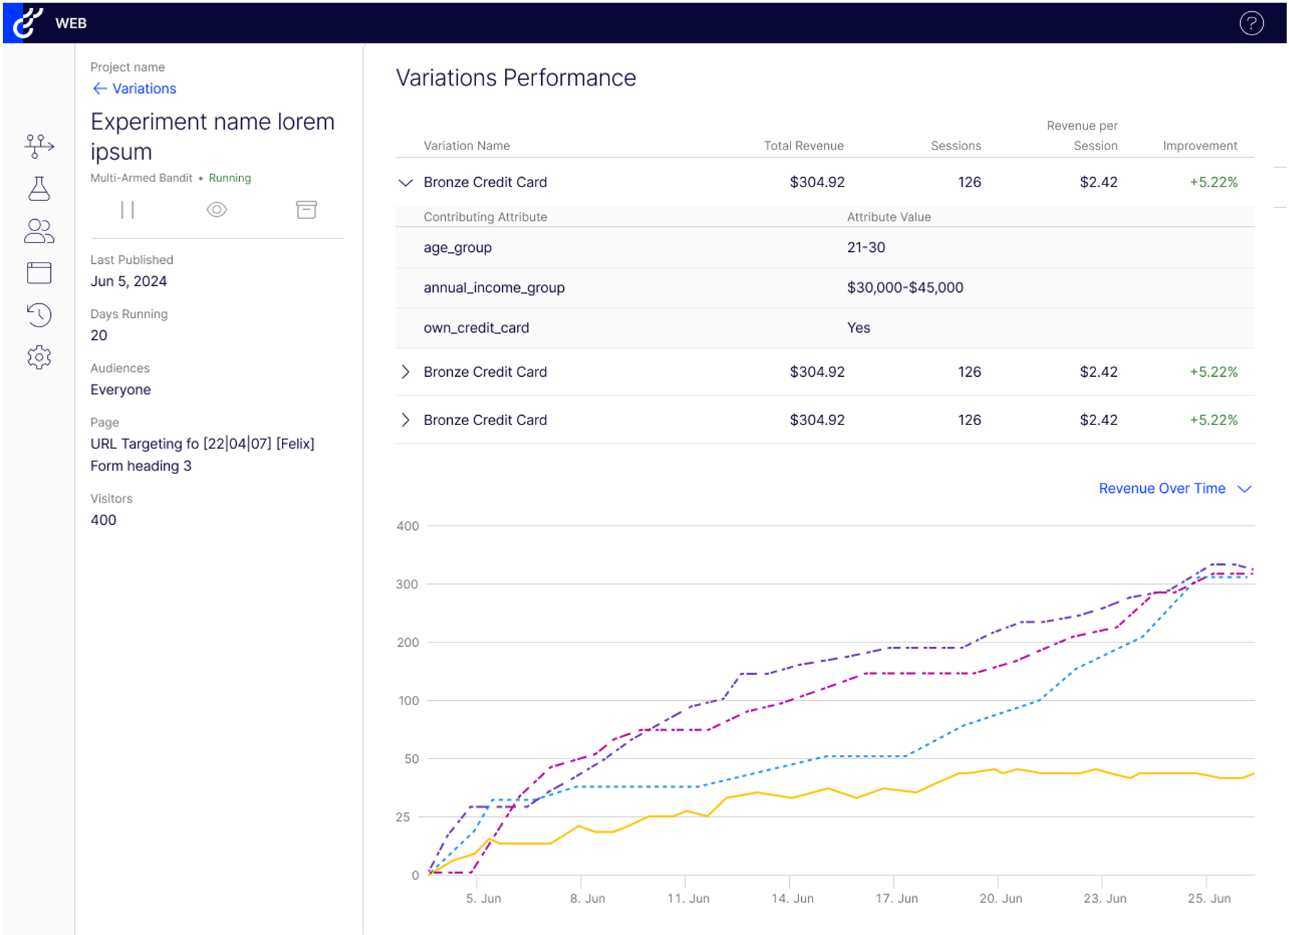Archive the experiment with box icon
Screen dimensions: 1289x935
[x=306, y=210]
